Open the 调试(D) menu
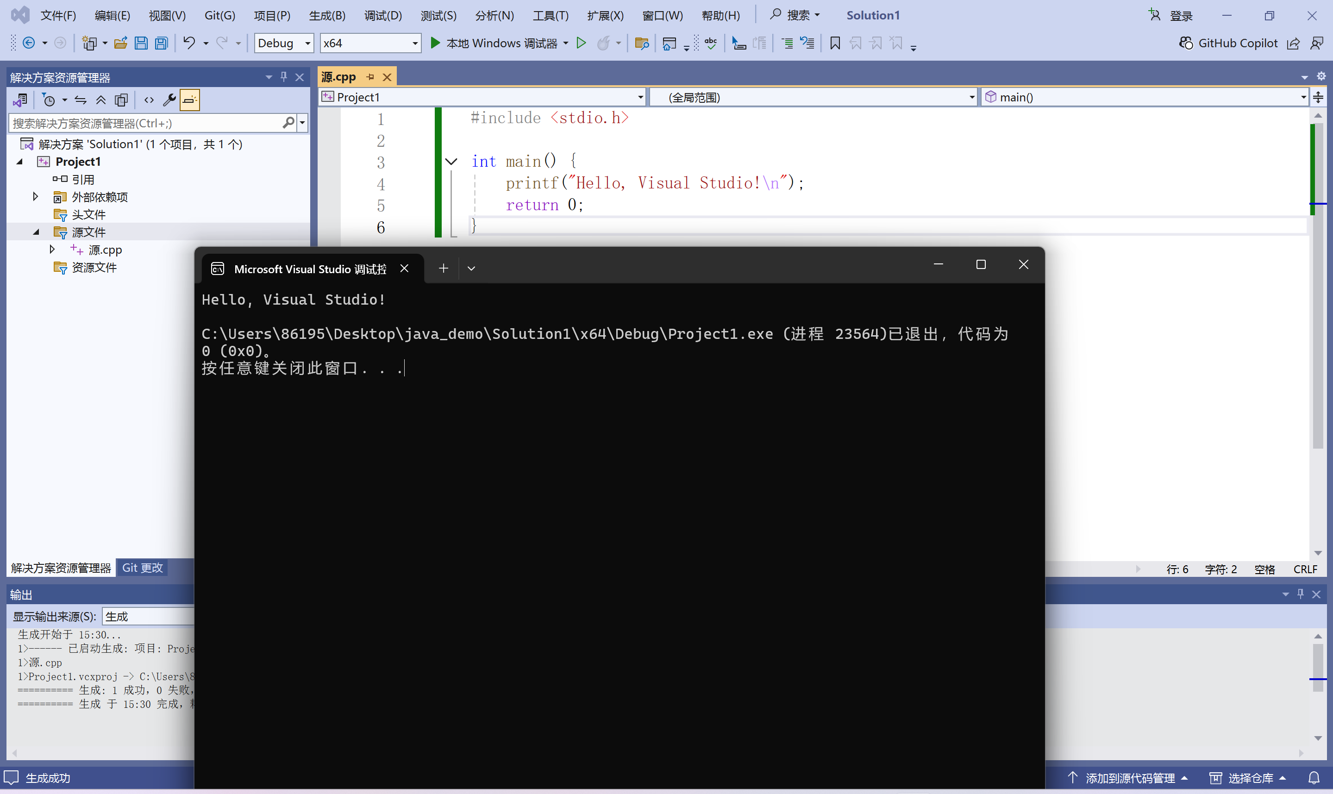The image size is (1333, 794). point(383,16)
